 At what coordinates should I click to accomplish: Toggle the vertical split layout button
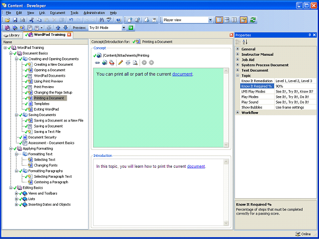234,20
